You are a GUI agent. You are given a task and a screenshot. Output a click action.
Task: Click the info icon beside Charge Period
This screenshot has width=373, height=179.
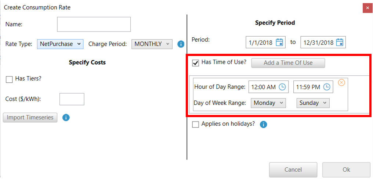(181, 44)
